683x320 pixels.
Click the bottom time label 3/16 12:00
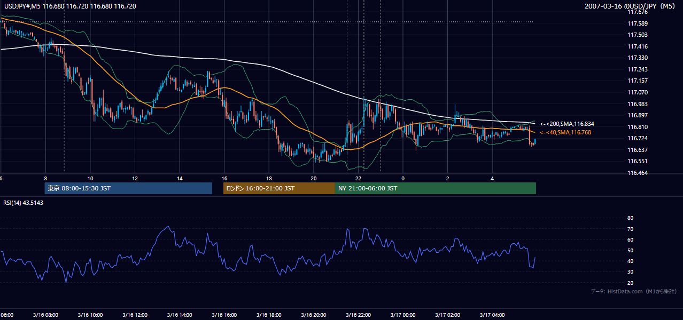coord(135,315)
